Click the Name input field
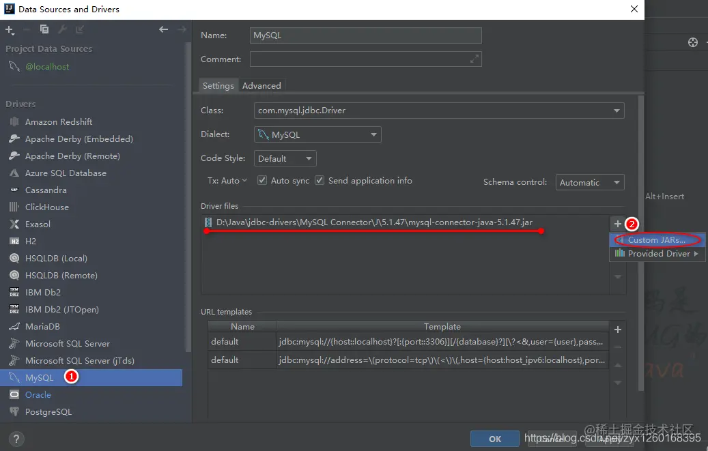708x451 pixels. pyautogui.click(x=365, y=35)
